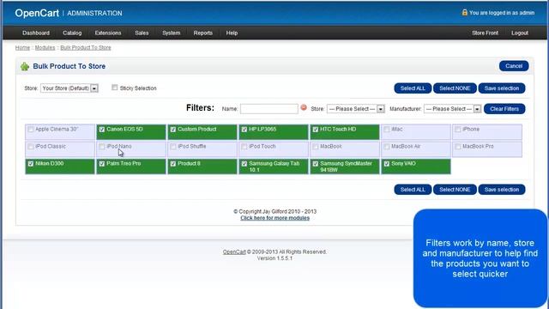
Task: Open the System menu
Action: point(172,33)
